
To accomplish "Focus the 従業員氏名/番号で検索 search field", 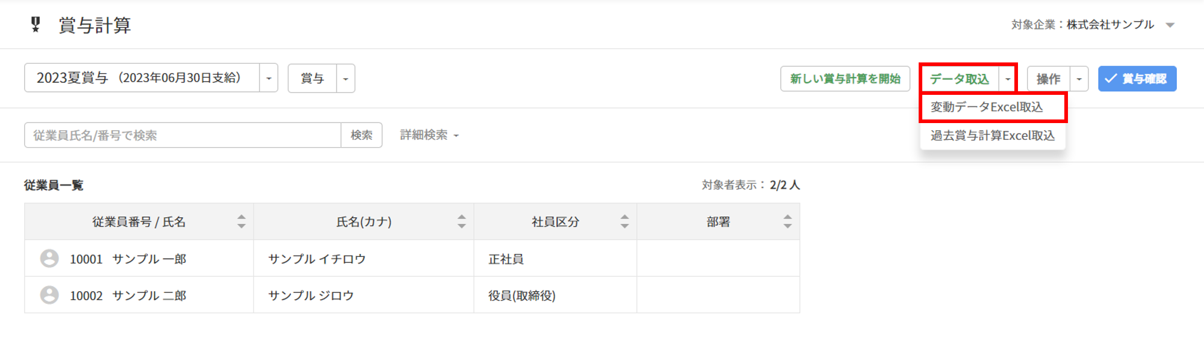I will (183, 135).
